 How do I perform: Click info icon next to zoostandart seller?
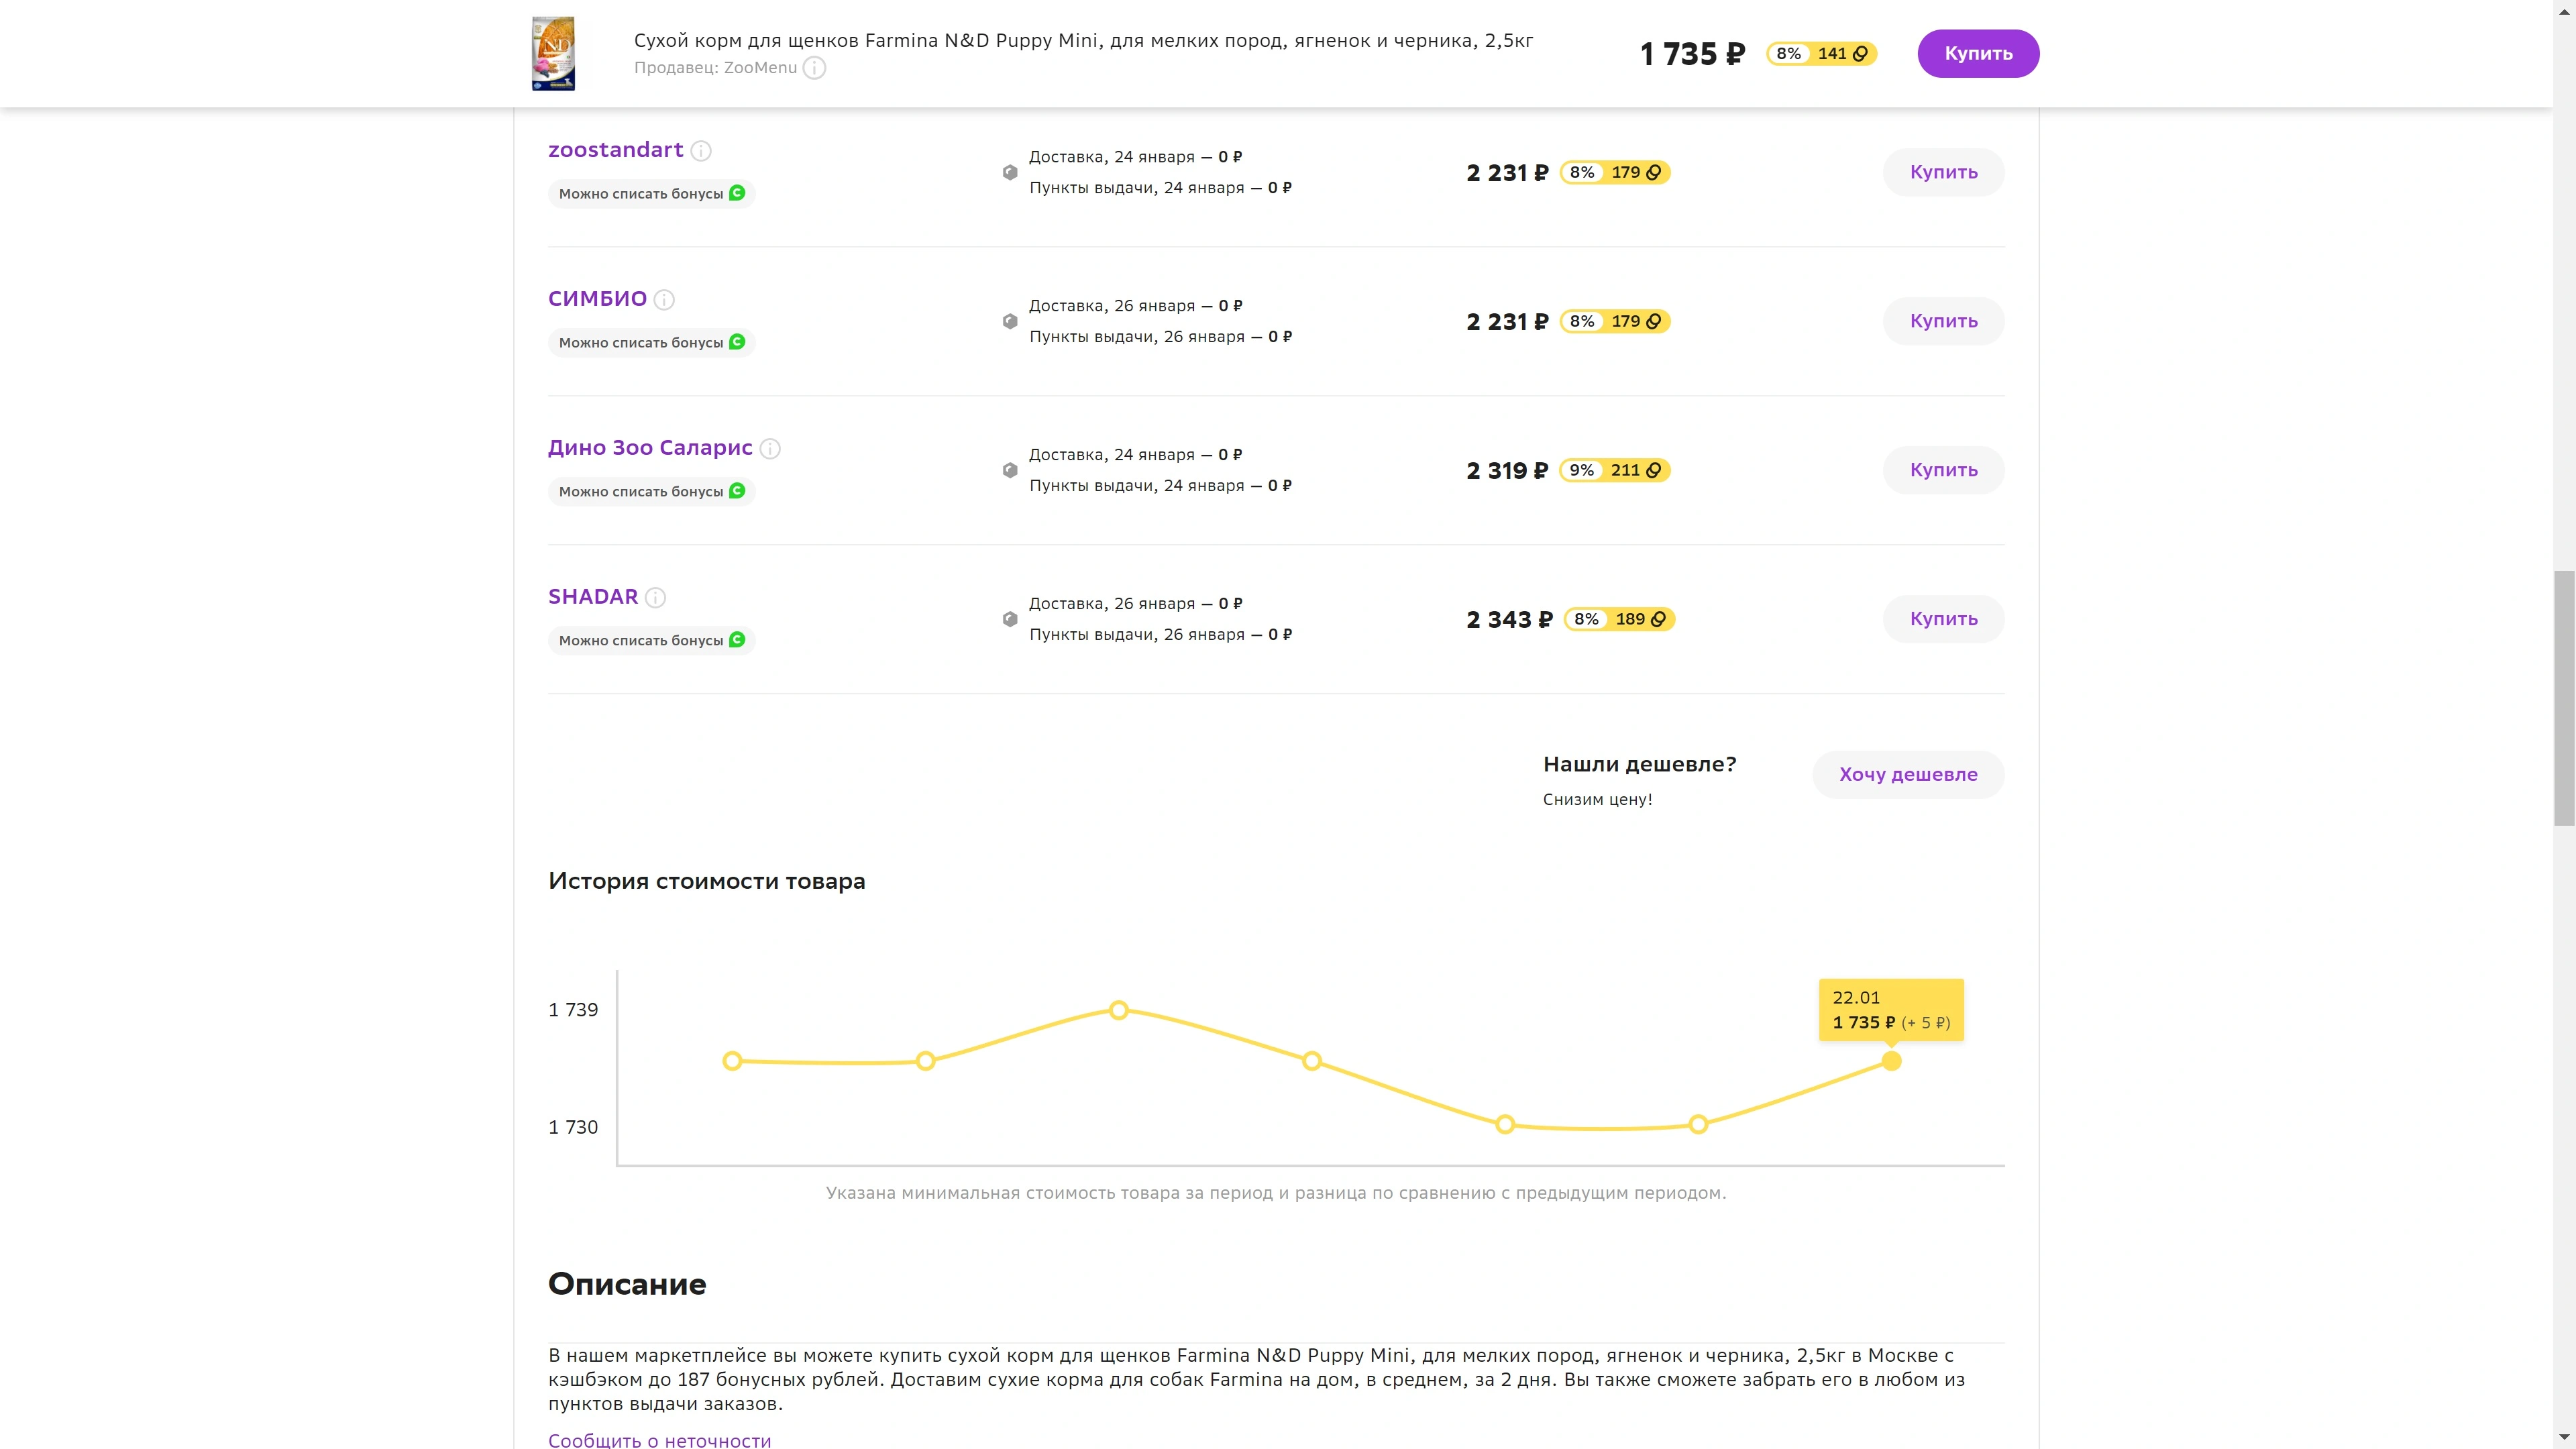click(x=701, y=151)
